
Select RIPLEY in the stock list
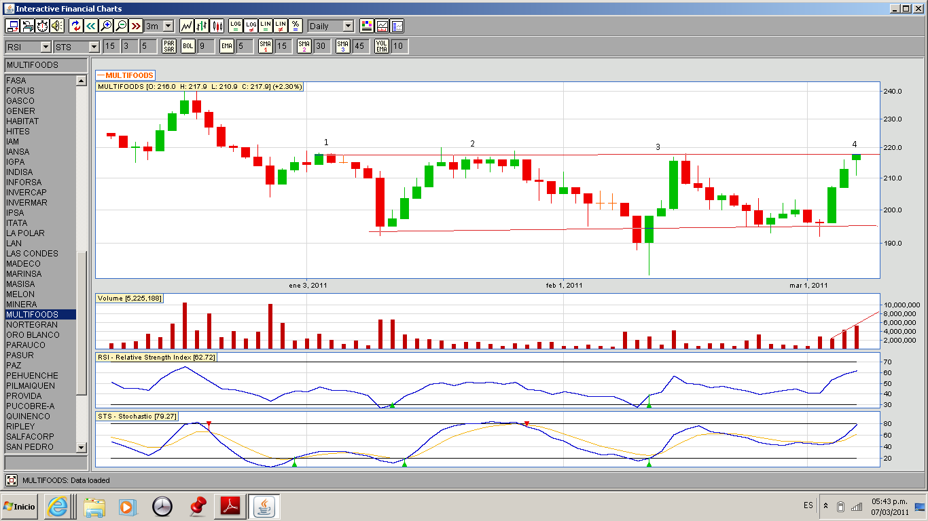(x=20, y=427)
